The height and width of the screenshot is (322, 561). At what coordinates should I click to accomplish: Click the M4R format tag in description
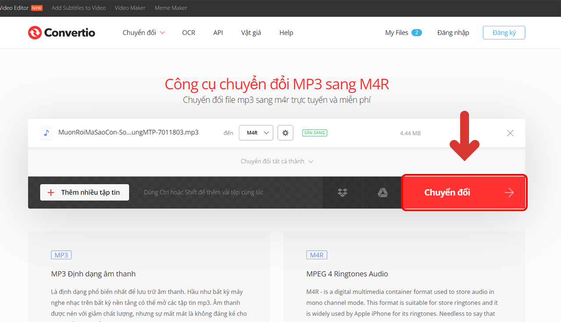click(317, 255)
